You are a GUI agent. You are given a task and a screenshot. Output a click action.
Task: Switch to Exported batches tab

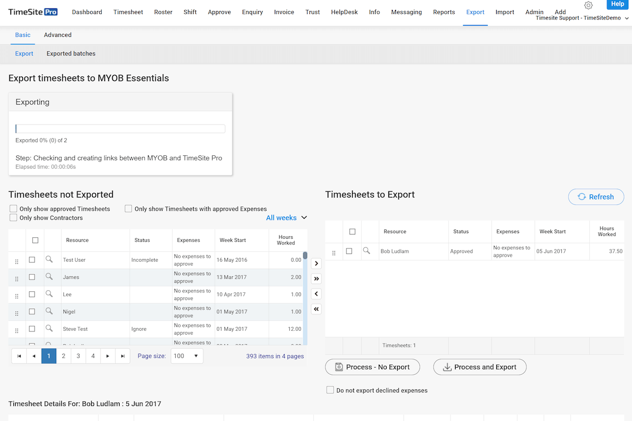point(71,53)
